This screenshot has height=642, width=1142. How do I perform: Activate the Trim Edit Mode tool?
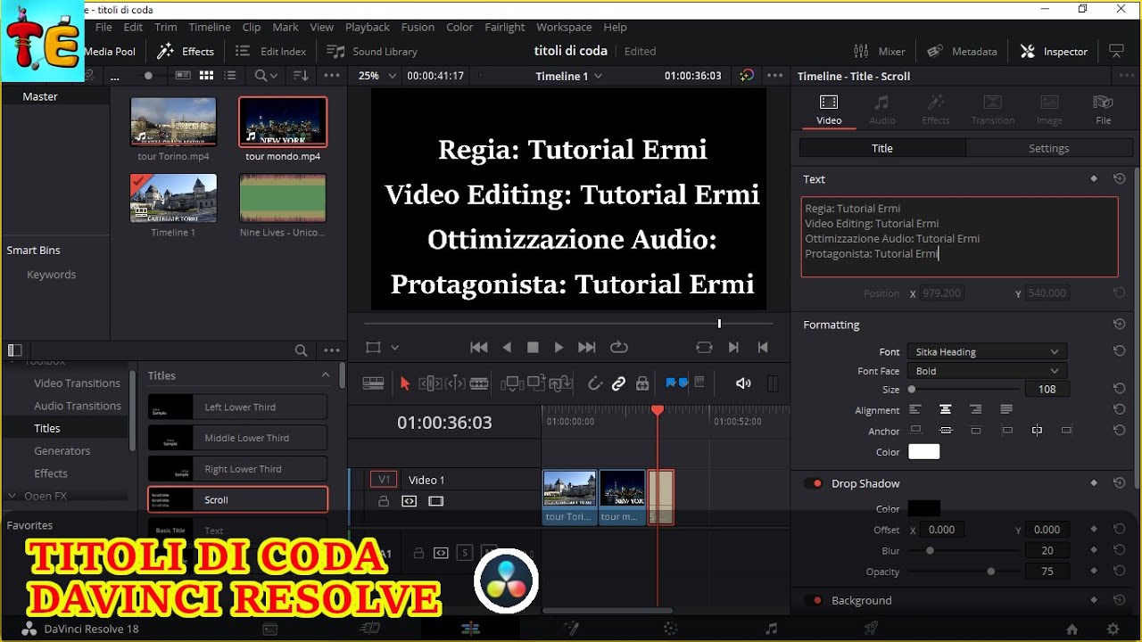pos(430,383)
